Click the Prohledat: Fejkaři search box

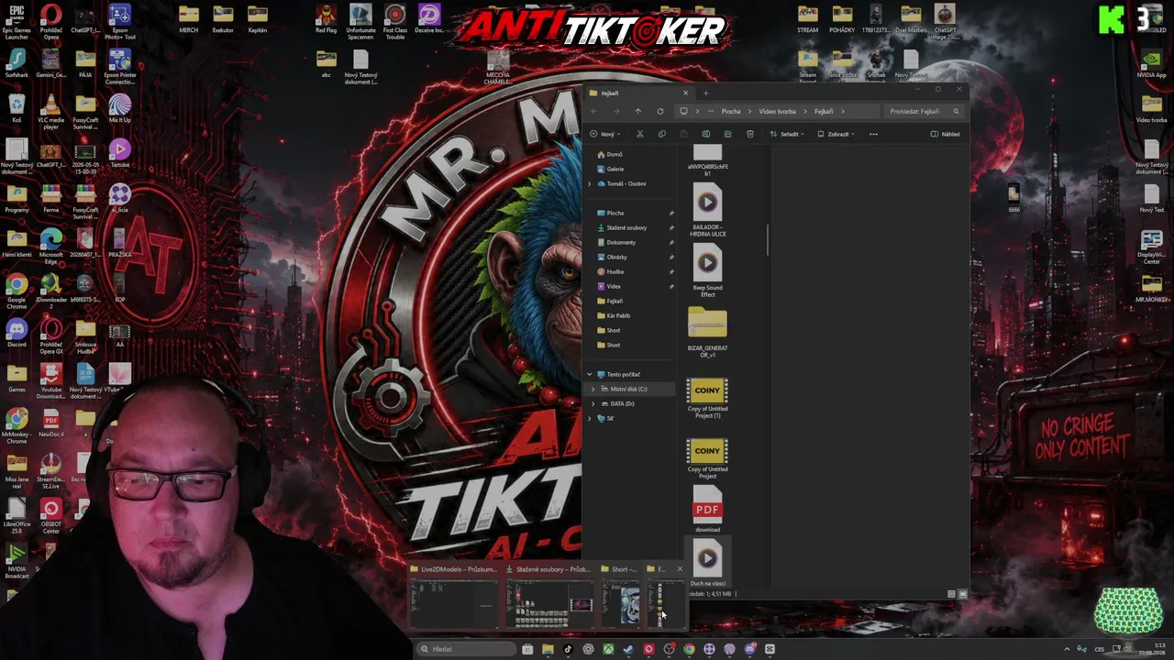923,111
